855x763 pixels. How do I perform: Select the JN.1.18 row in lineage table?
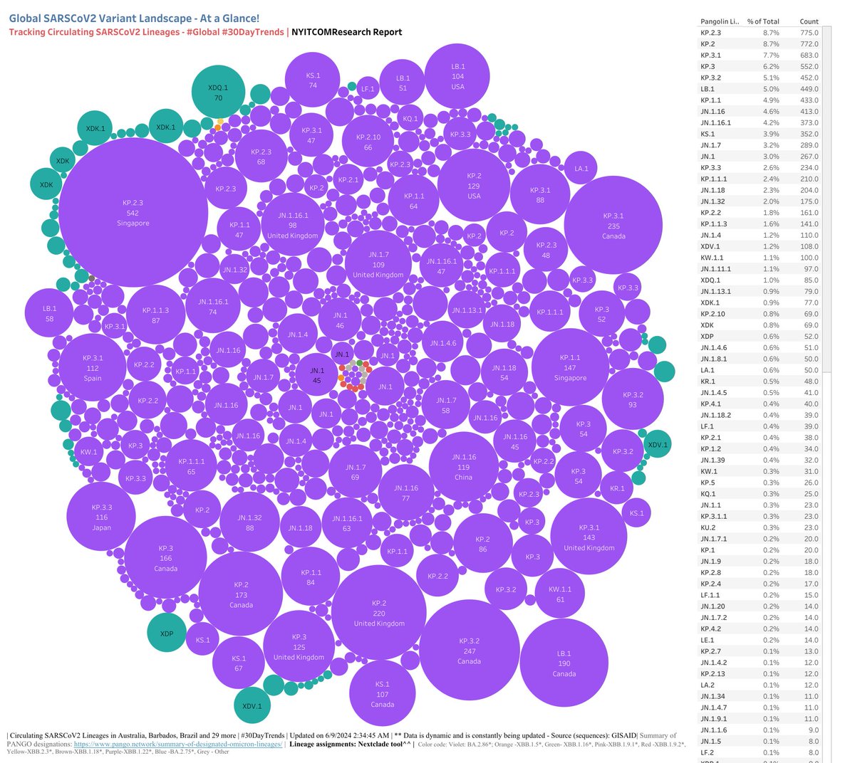759,190
